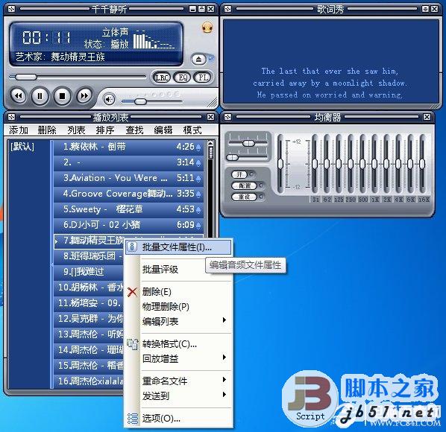Click rating icon beside 6:09 duration
The height and width of the screenshot is (432, 446).
[x=198, y=225]
